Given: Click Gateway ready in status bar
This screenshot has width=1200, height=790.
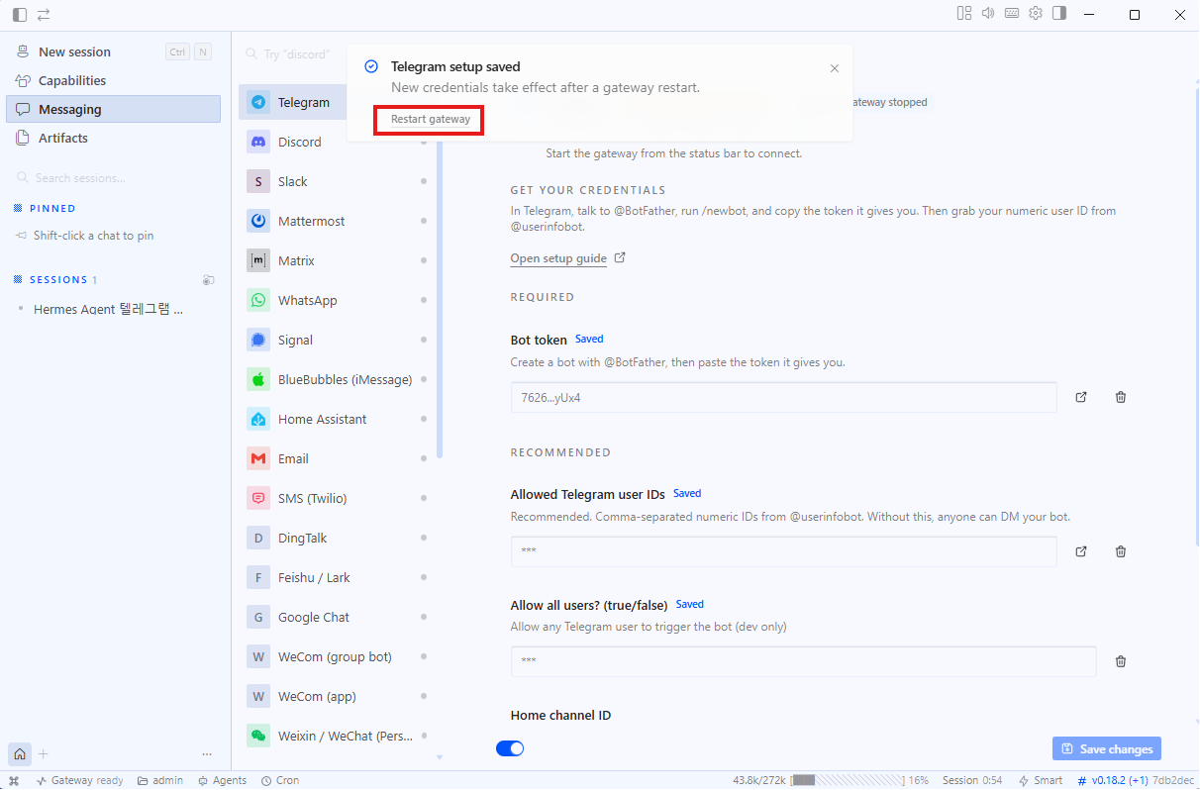Looking at the screenshot, I should pos(79,780).
